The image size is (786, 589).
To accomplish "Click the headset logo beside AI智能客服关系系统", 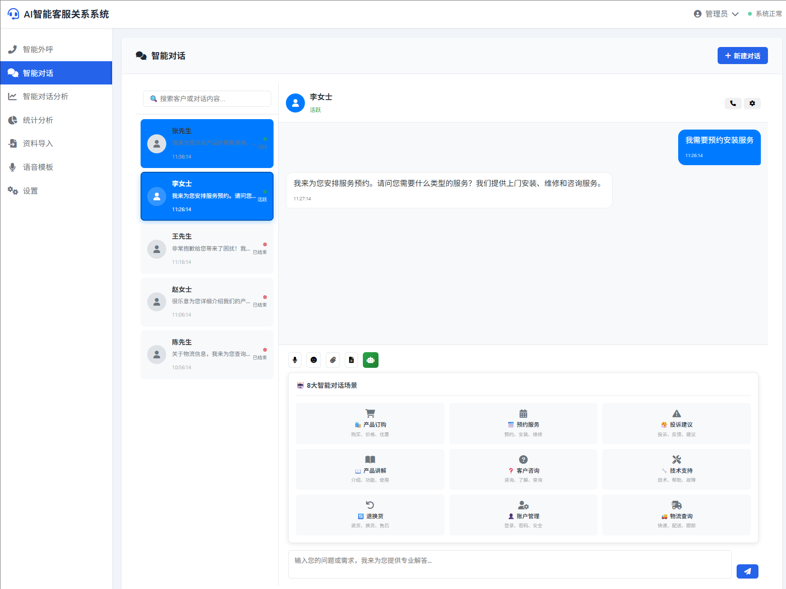I will pos(13,14).
